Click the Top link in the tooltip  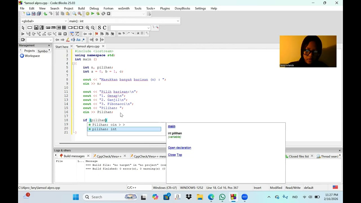click(179, 155)
